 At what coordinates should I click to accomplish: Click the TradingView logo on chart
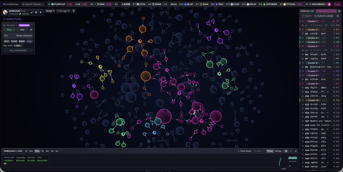tap(5, 163)
